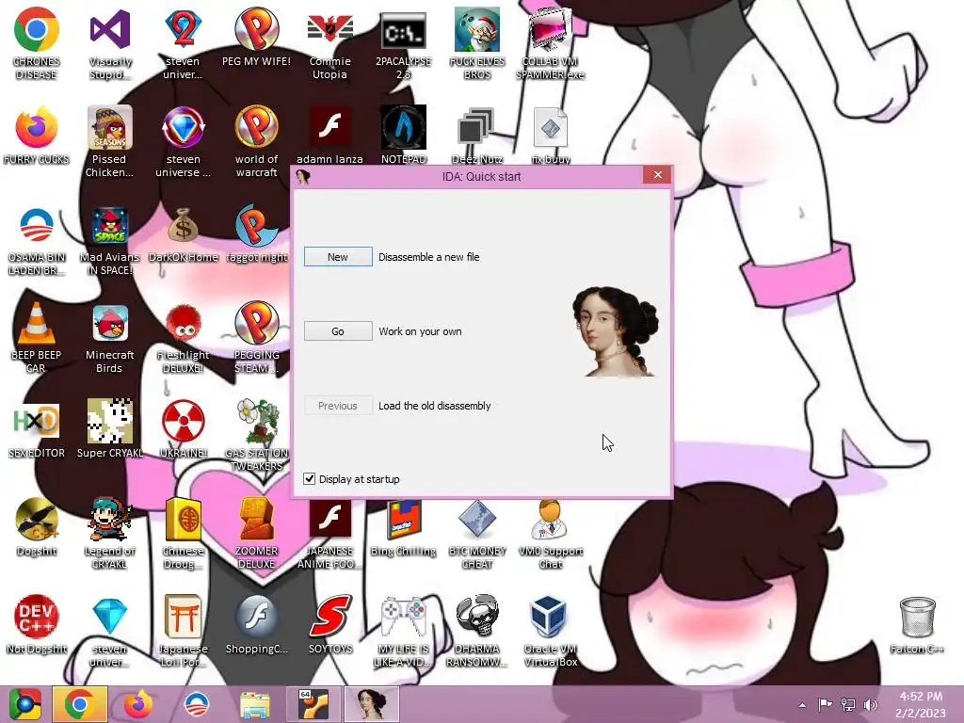Uncheck Display at startup checkbox

coord(309,479)
